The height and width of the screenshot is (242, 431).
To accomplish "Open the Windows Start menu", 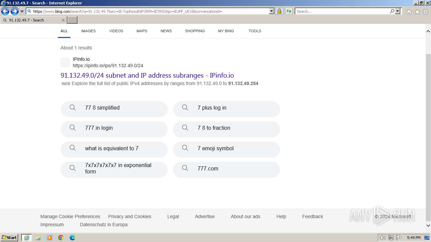I will pos(9,238).
